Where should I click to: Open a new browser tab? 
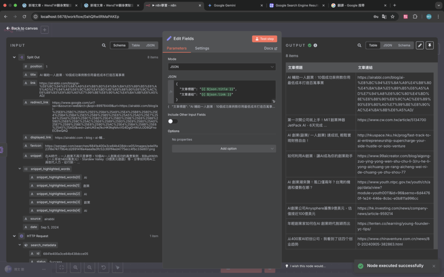tap(395, 5)
